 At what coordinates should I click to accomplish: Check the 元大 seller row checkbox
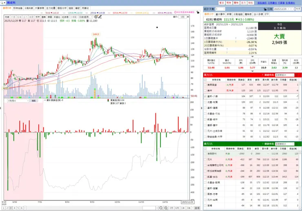205,159
